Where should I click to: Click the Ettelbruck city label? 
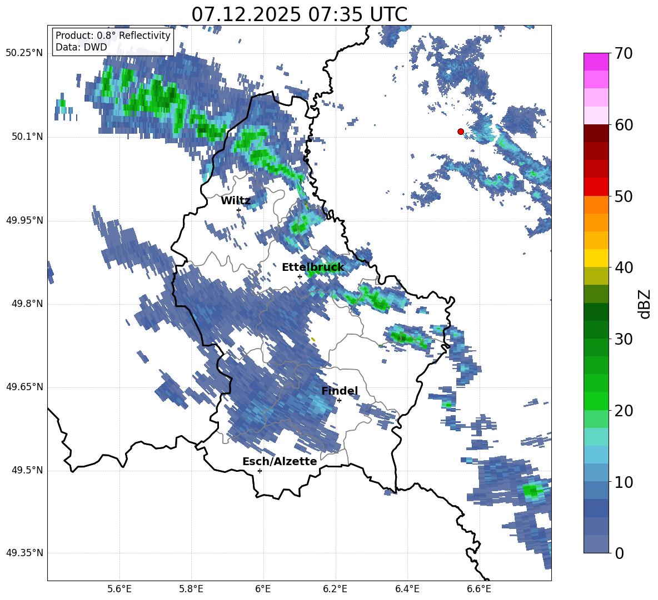[313, 268]
